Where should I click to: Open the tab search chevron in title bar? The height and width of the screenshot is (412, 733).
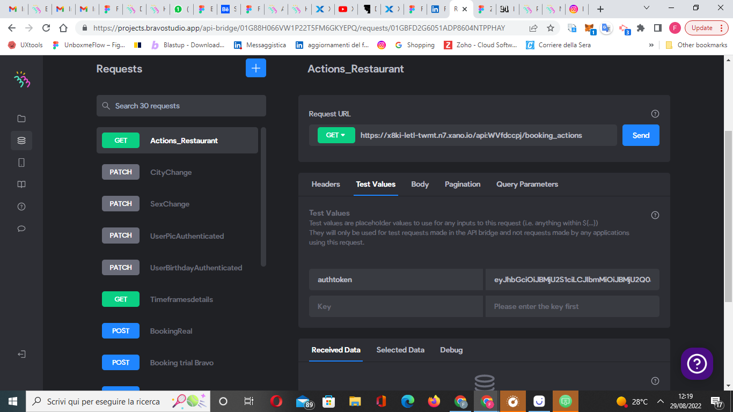(646, 8)
